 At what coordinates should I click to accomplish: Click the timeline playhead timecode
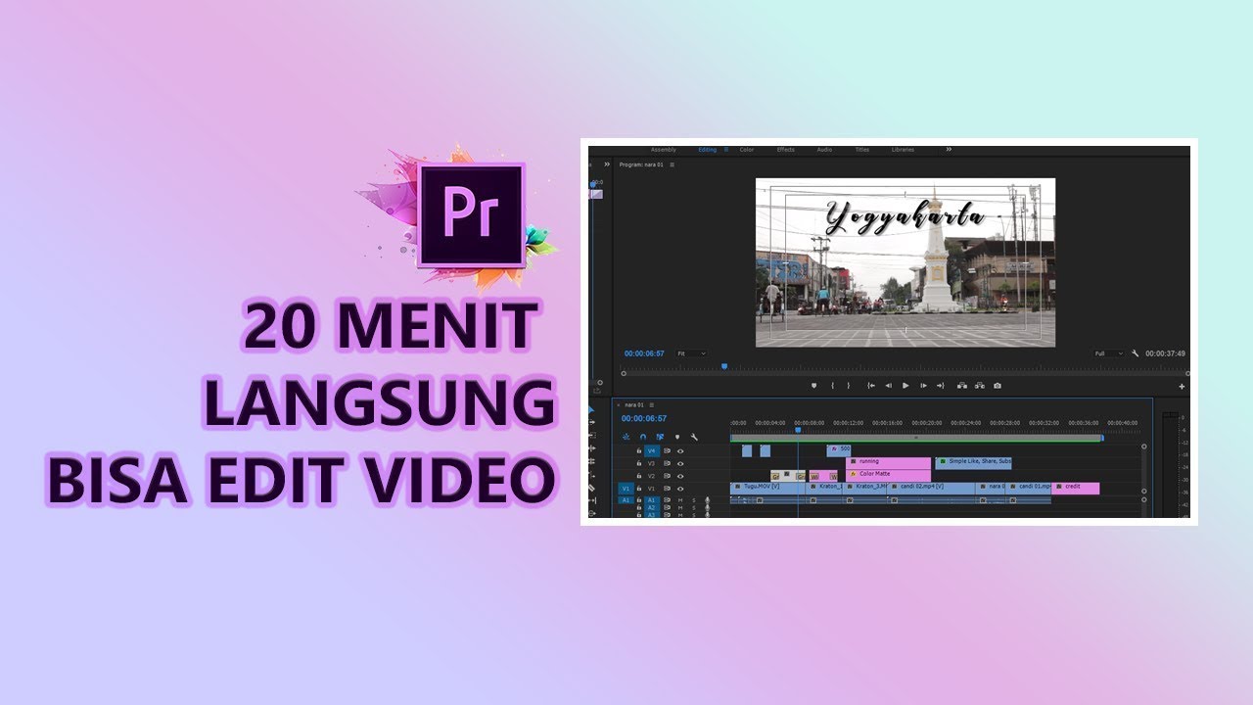click(x=644, y=418)
